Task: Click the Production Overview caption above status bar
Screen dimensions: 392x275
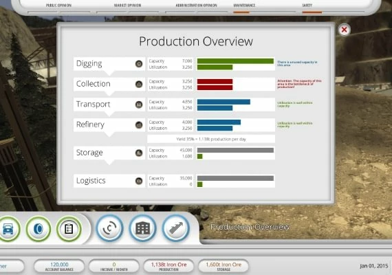Action: point(250,227)
